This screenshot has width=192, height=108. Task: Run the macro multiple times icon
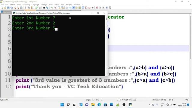107,8
